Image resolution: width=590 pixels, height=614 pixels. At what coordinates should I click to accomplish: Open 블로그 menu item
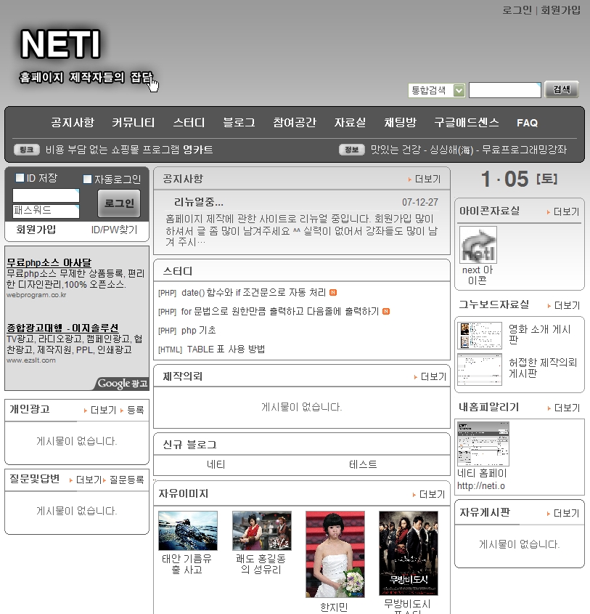(239, 122)
